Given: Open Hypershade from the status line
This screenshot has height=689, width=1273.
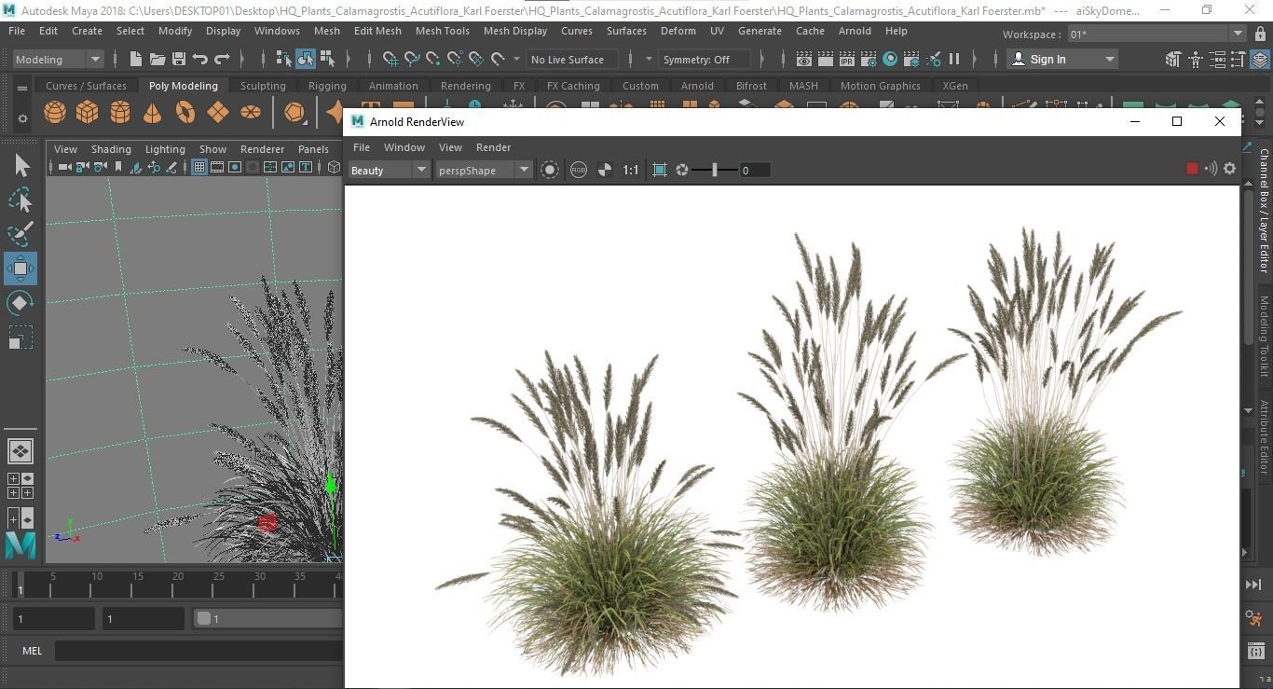Looking at the screenshot, I should [890, 59].
